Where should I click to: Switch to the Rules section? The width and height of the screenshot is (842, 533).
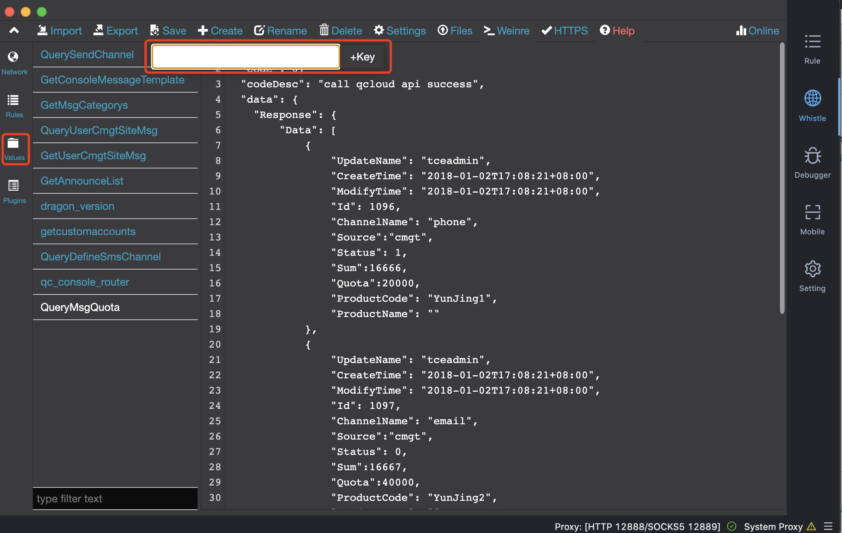coord(14,106)
